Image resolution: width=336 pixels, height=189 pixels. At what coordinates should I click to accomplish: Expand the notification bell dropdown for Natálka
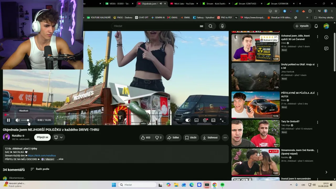coord(59,137)
